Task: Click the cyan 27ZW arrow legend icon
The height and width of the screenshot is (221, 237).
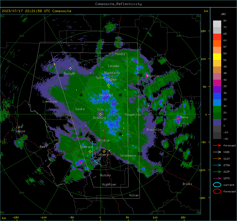Action: (217, 165)
